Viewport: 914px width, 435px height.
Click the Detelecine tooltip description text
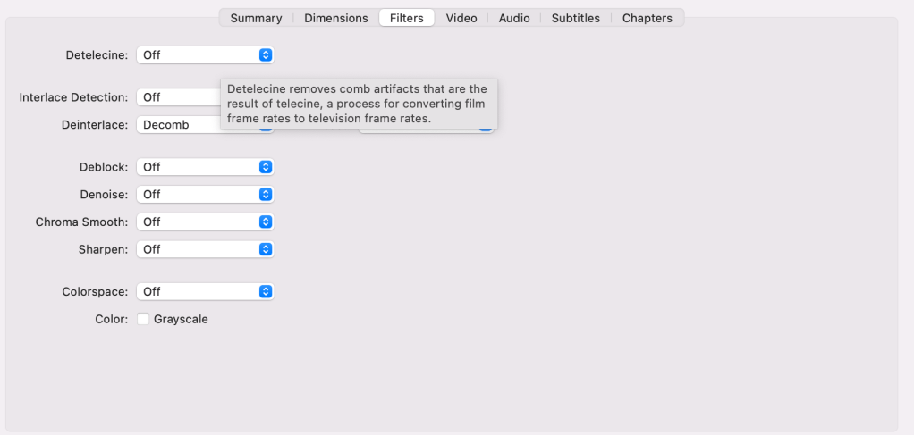pyautogui.click(x=358, y=104)
